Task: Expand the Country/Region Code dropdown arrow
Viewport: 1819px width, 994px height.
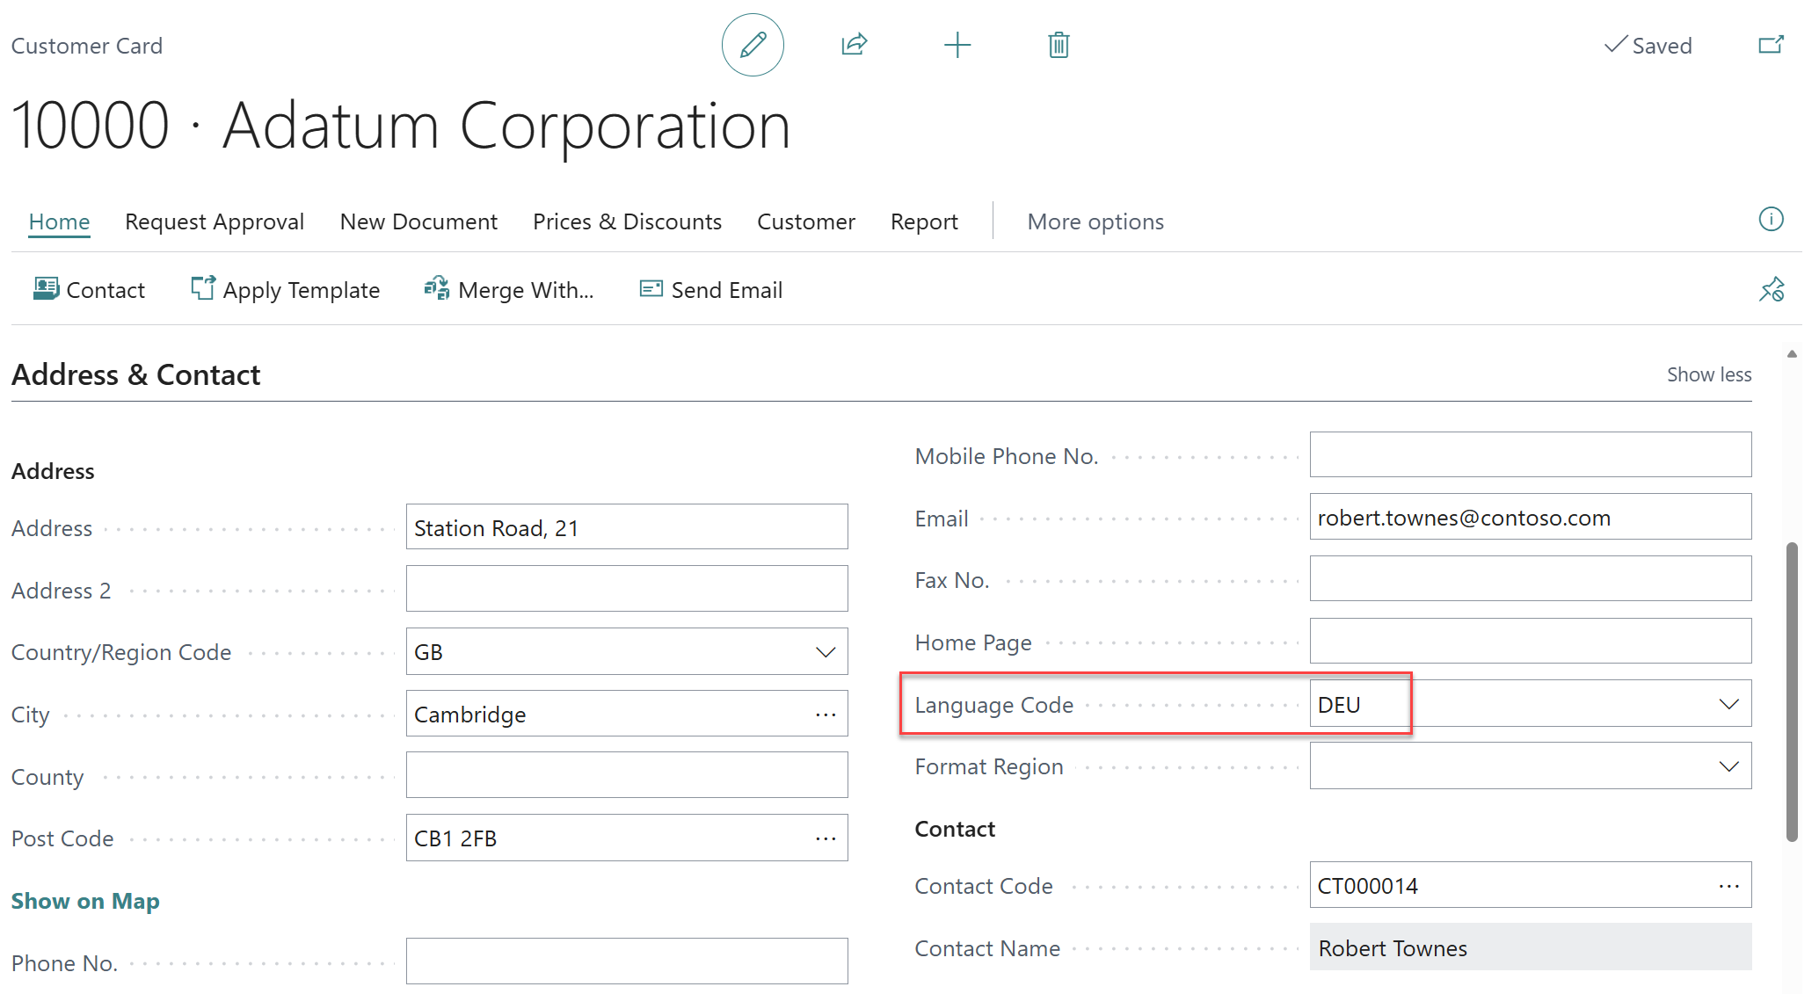Action: [x=825, y=652]
